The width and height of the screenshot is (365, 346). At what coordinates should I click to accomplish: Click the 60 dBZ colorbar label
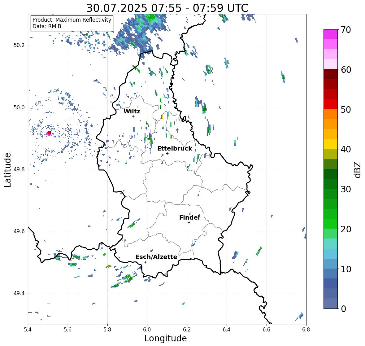(346, 70)
